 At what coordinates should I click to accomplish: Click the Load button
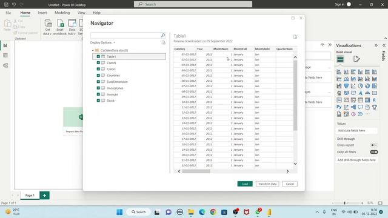click(245, 184)
